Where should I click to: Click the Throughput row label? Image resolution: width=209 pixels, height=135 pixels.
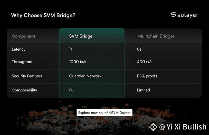pyautogui.click(x=22, y=62)
